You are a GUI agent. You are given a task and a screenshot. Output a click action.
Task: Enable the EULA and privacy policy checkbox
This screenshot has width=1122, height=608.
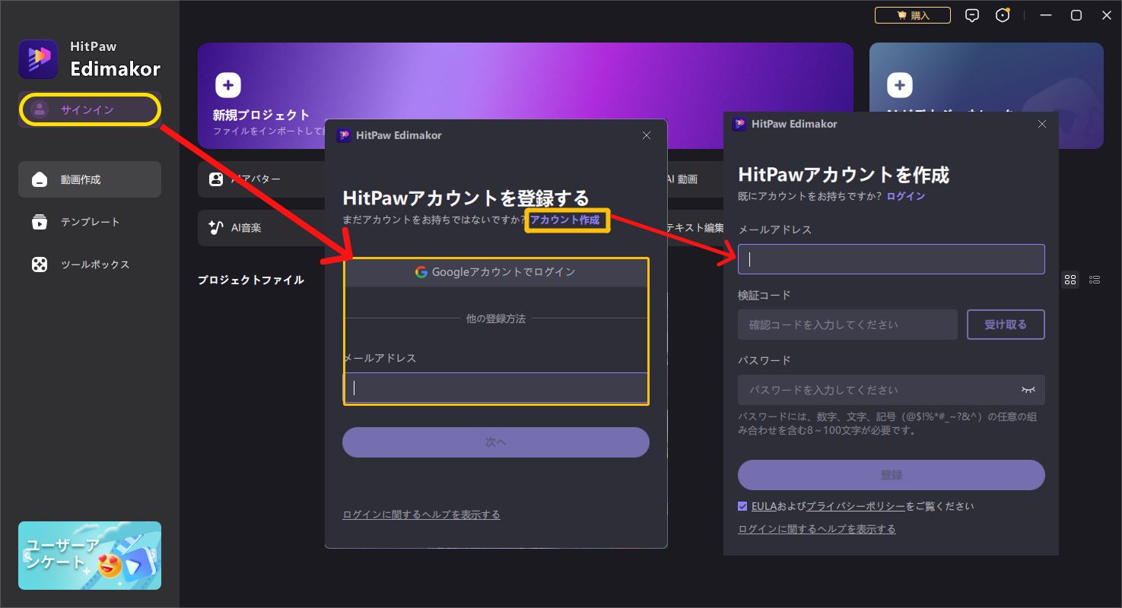point(742,505)
